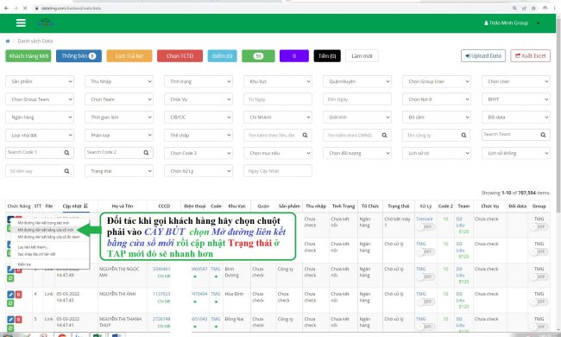
Task: Toggle Group switch in NGUYỄN THỊ NGỌC MAI row
Action: click(539, 277)
